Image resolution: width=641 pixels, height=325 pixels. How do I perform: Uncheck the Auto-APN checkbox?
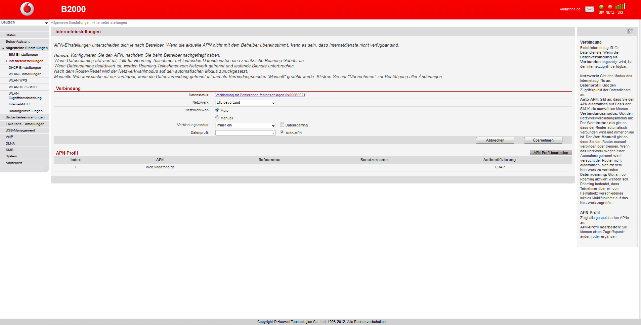(282, 132)
